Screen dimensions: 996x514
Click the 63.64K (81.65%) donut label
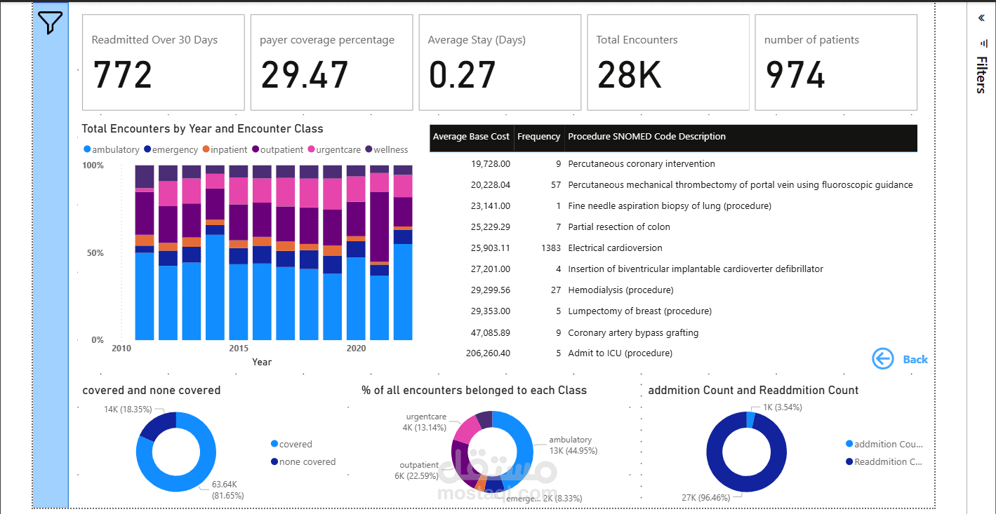[x=228, y=489]
